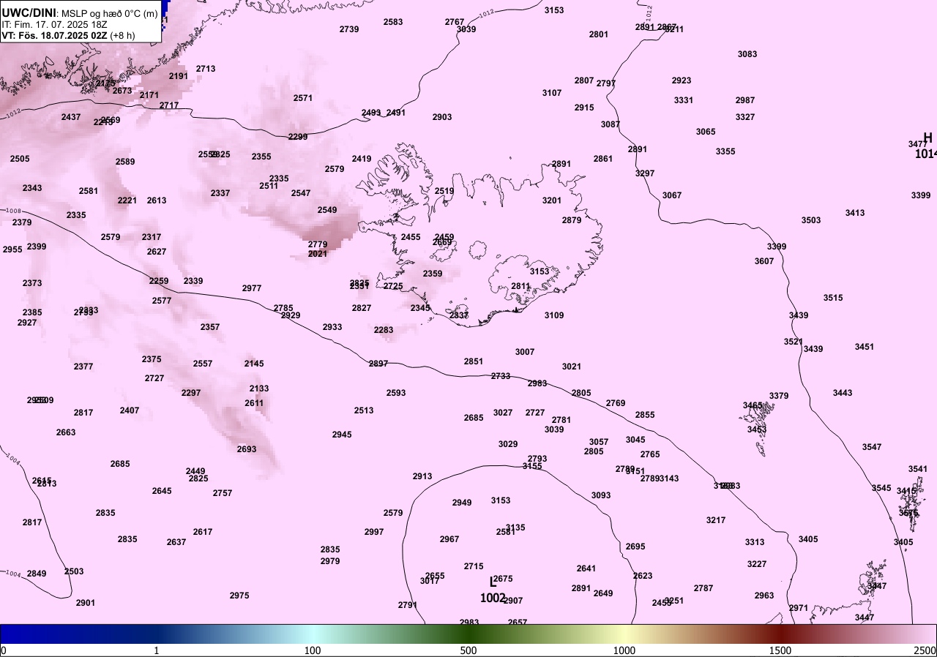Click the value '3355'
This screenshot has width=937, height=657.
click(725, 151)
